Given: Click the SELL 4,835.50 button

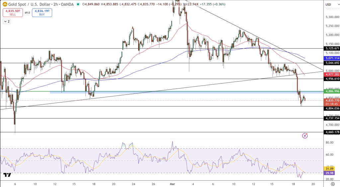Looking at the screenshot, I should 13,13.
